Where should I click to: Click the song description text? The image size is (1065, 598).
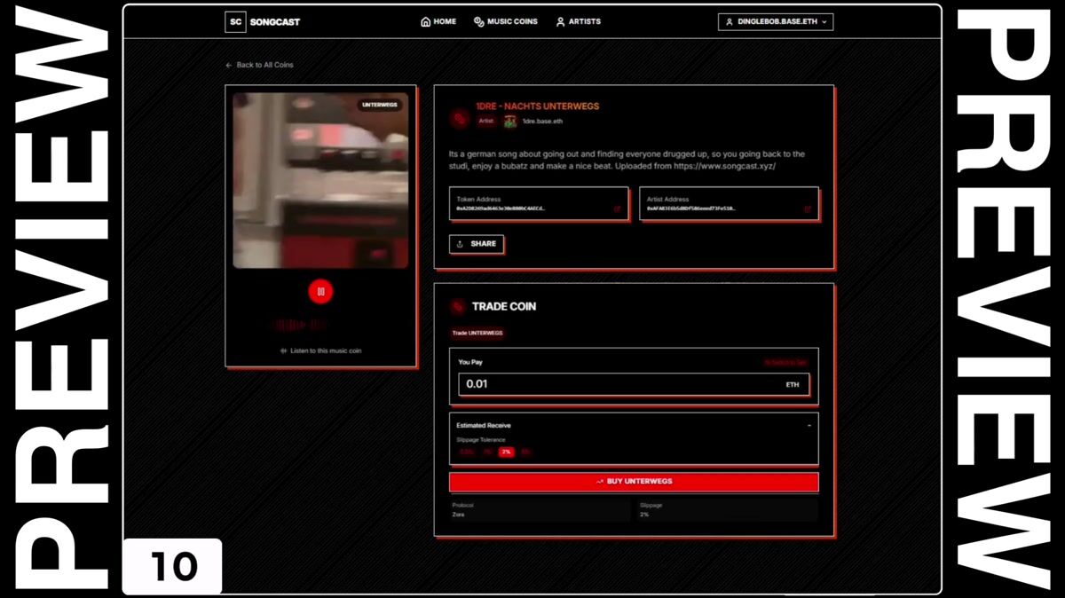click(x=627, y=161)
